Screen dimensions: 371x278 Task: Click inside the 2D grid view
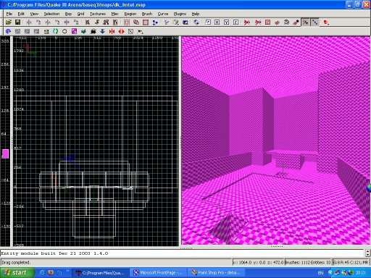click(x=96, y=141)
